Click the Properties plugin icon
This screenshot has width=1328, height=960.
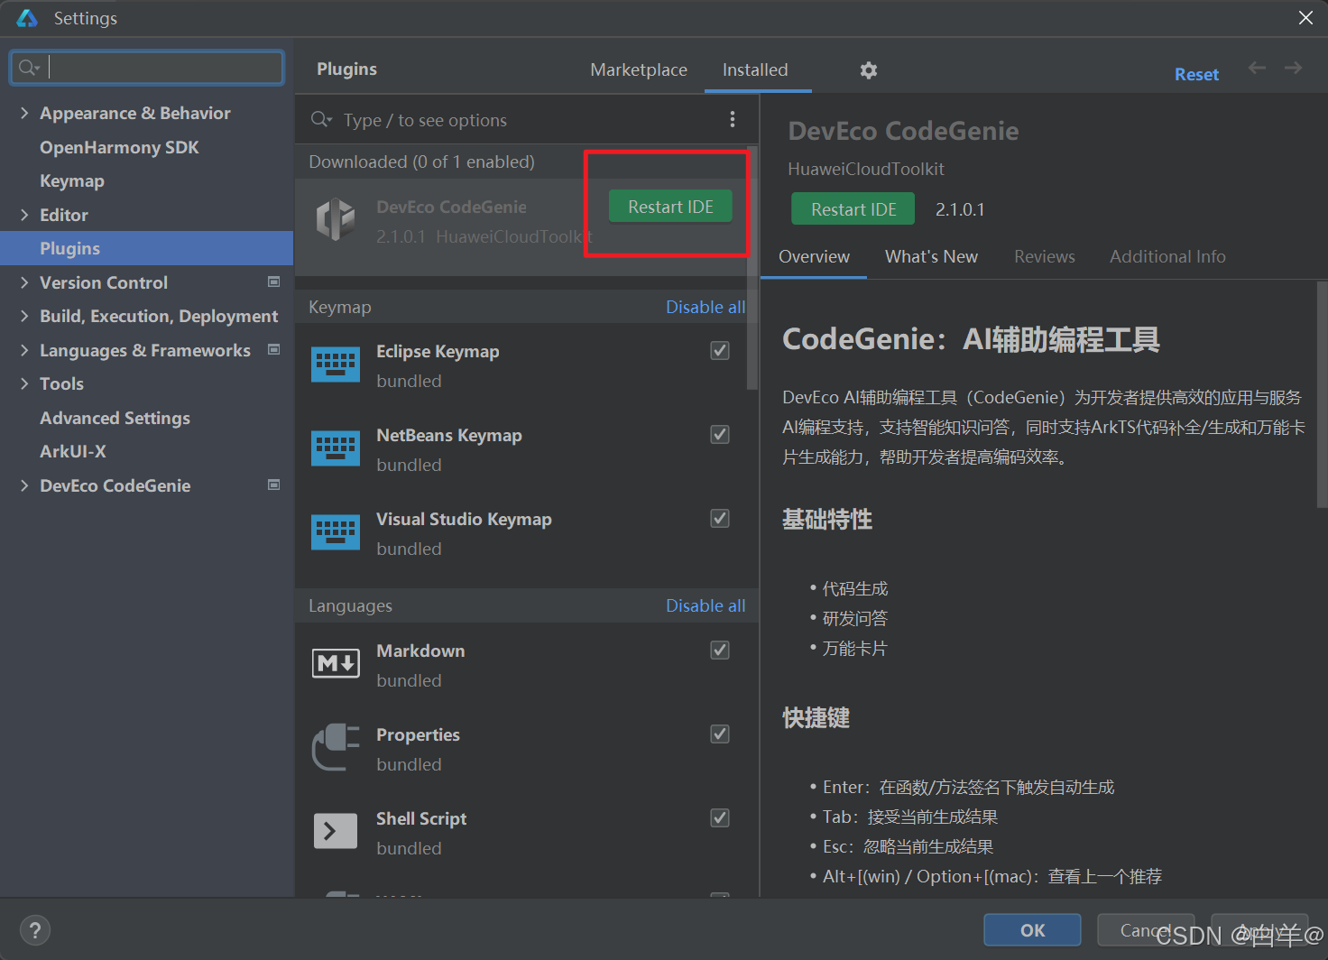pos(336,747)
